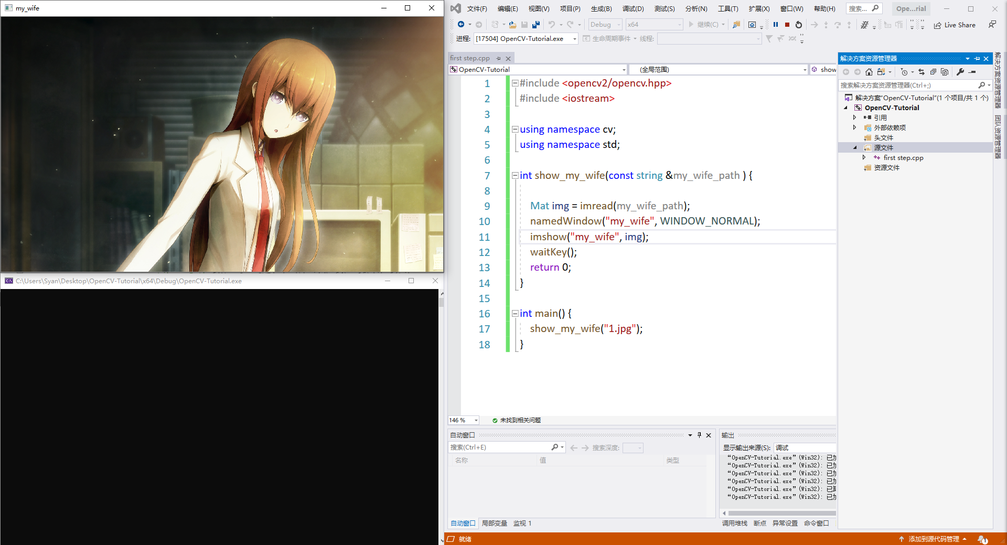Collapse show_my_wife function on line 7

(515, 176)
